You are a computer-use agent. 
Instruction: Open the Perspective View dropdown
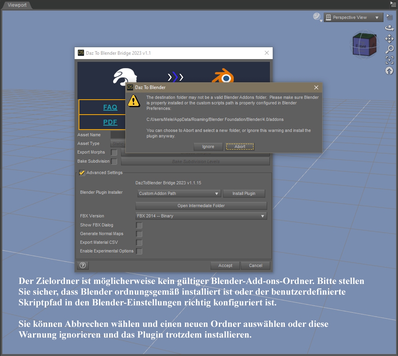[x=353, y=17]
